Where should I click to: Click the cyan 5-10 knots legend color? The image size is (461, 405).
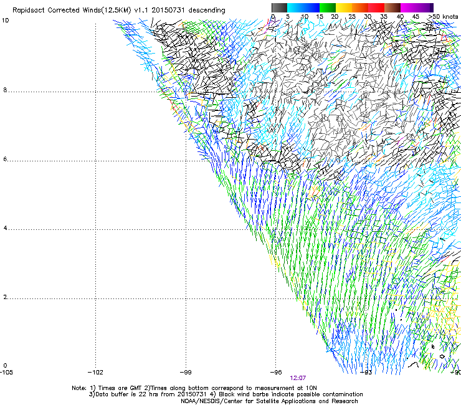pos(295,7)
